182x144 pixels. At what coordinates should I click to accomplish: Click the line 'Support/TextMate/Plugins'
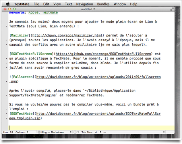point(56,95)
